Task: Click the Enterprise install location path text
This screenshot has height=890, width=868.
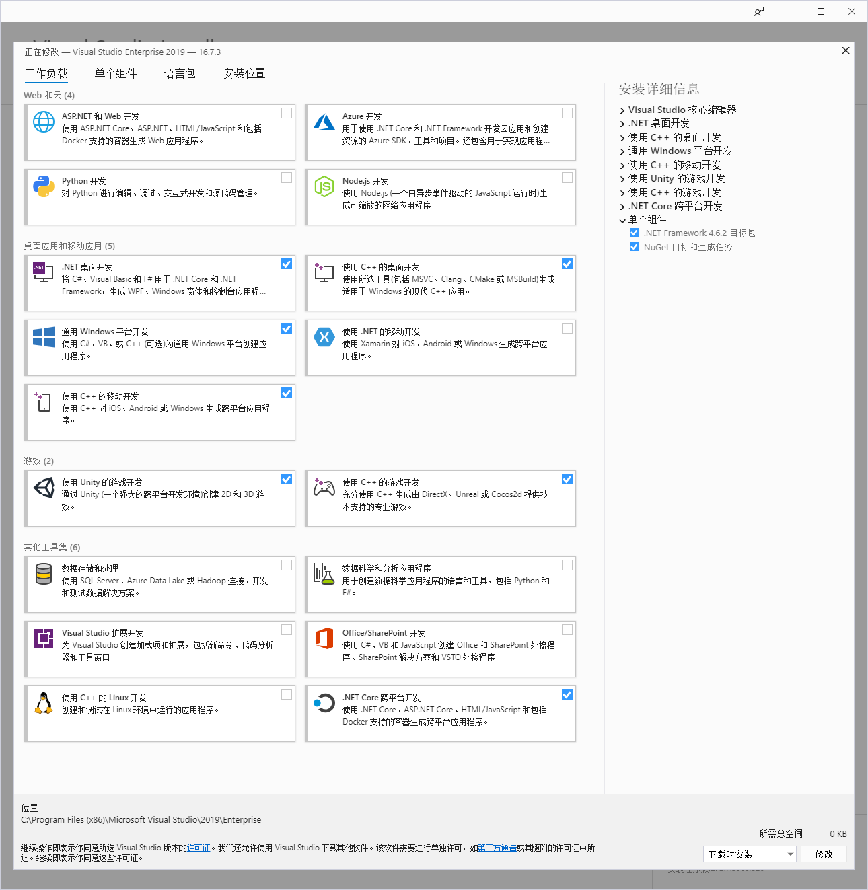Action: tap(141, 819)
